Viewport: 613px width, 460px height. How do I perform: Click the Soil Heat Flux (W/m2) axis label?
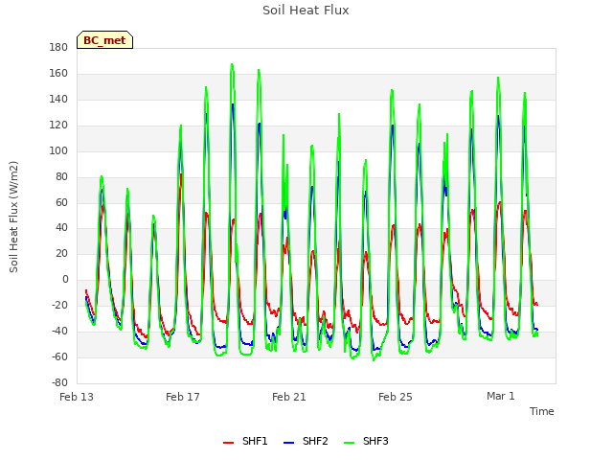point(13,217)
